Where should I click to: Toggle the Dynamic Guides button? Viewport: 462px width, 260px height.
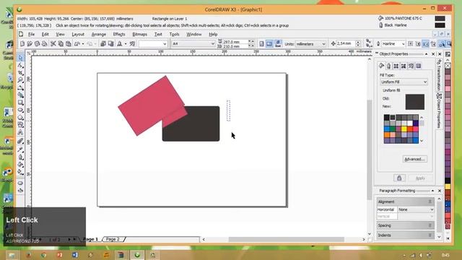pyautogui.click(x=433, y=44)
